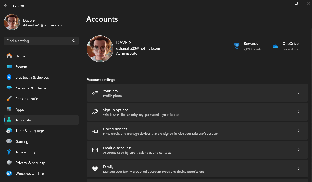
Task: Open Time & language settings
Action: point(30,131)
